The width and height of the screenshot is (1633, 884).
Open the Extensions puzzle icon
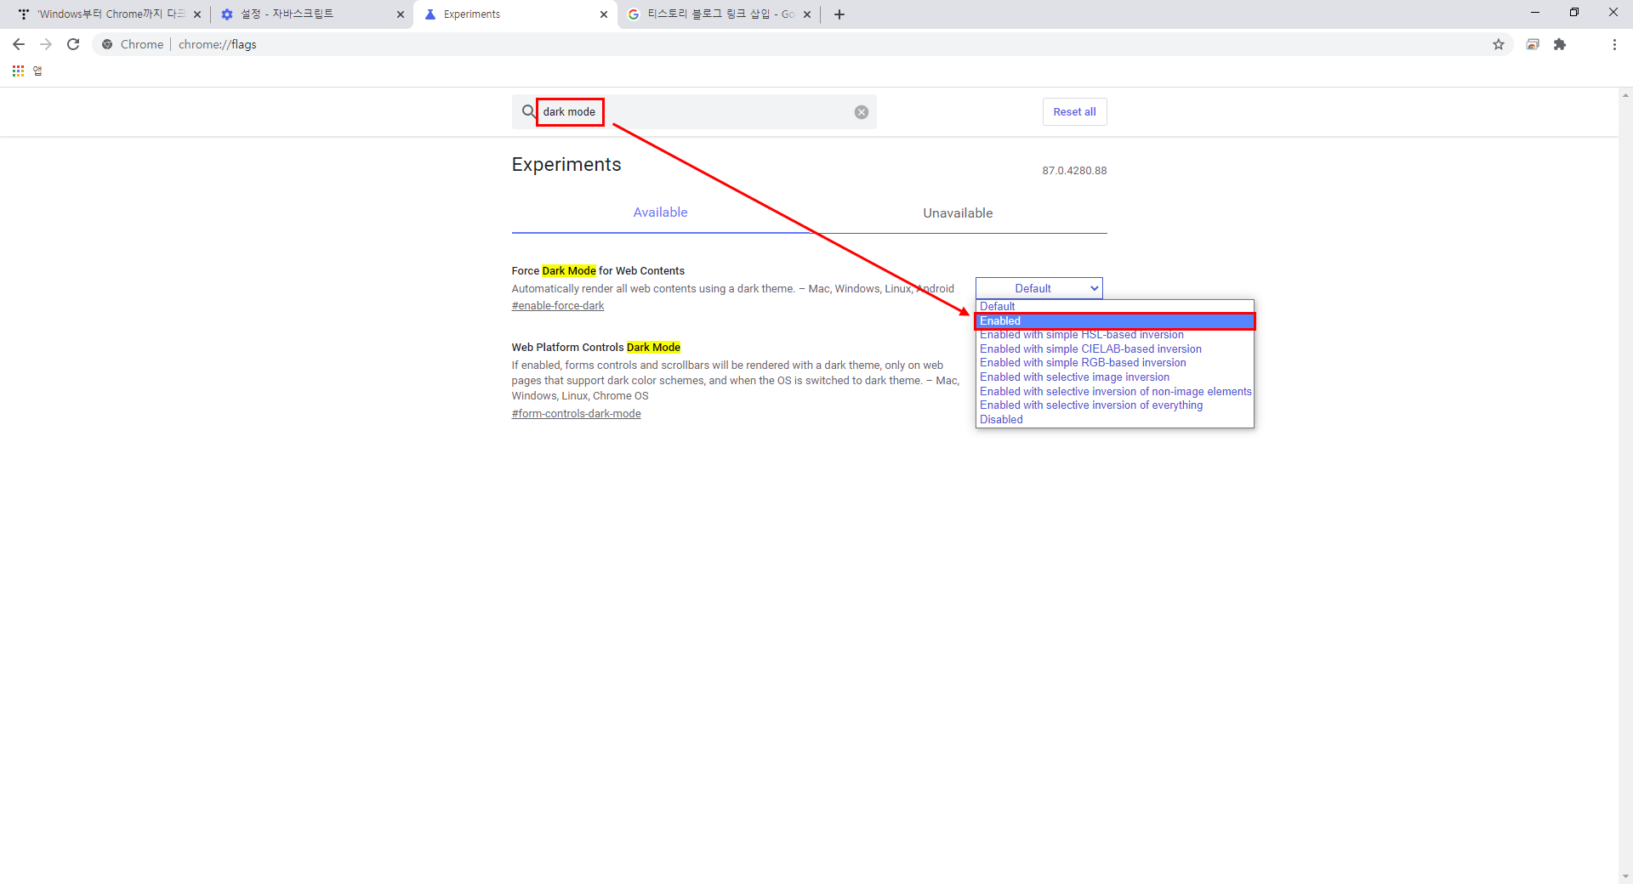pyautogui.click(x=1560, y=44)
